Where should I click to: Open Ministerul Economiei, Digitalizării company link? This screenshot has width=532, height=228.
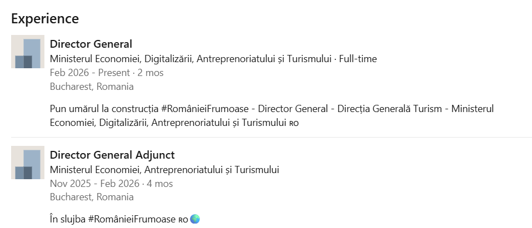(x=194, y=58)
